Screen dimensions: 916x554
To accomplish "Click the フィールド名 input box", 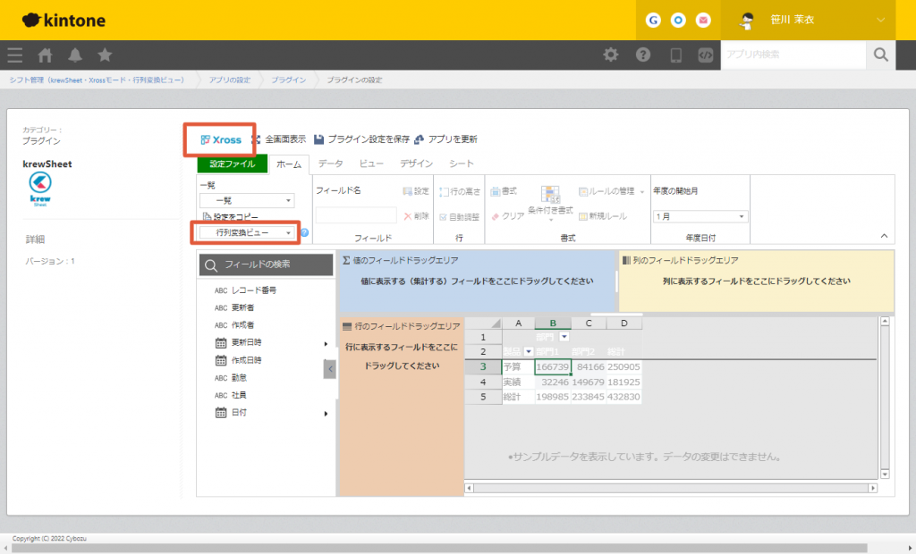I will (356, 215).
